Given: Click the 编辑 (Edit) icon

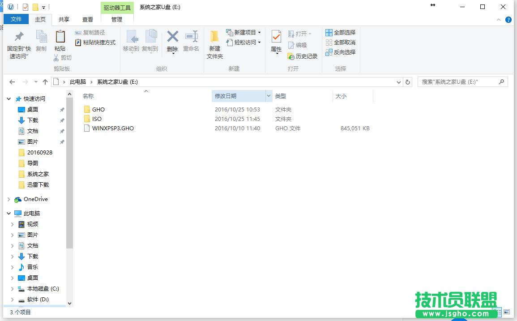Looking at the screenshot, I should click(299, 44).
